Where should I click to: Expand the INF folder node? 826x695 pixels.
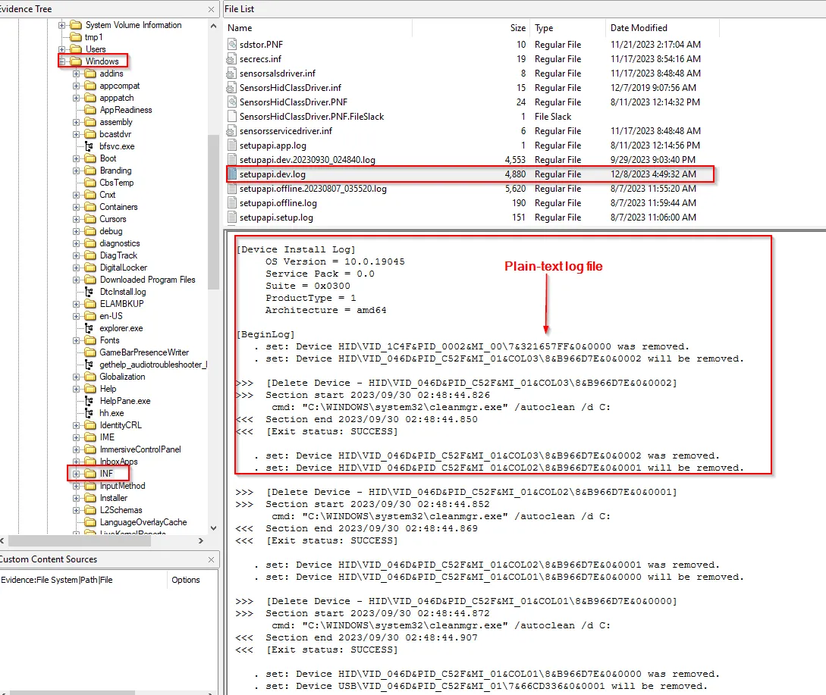tap(76, 474)
